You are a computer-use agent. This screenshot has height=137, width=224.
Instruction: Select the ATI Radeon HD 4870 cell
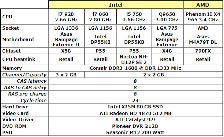135,113
